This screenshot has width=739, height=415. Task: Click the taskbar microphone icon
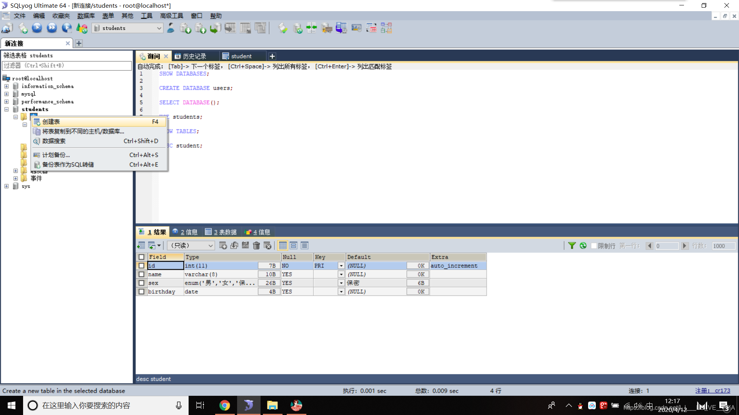coord(179,405)
